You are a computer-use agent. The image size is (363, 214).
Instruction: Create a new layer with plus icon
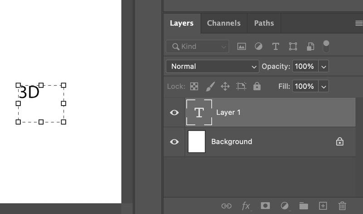[x=323, y=206]
